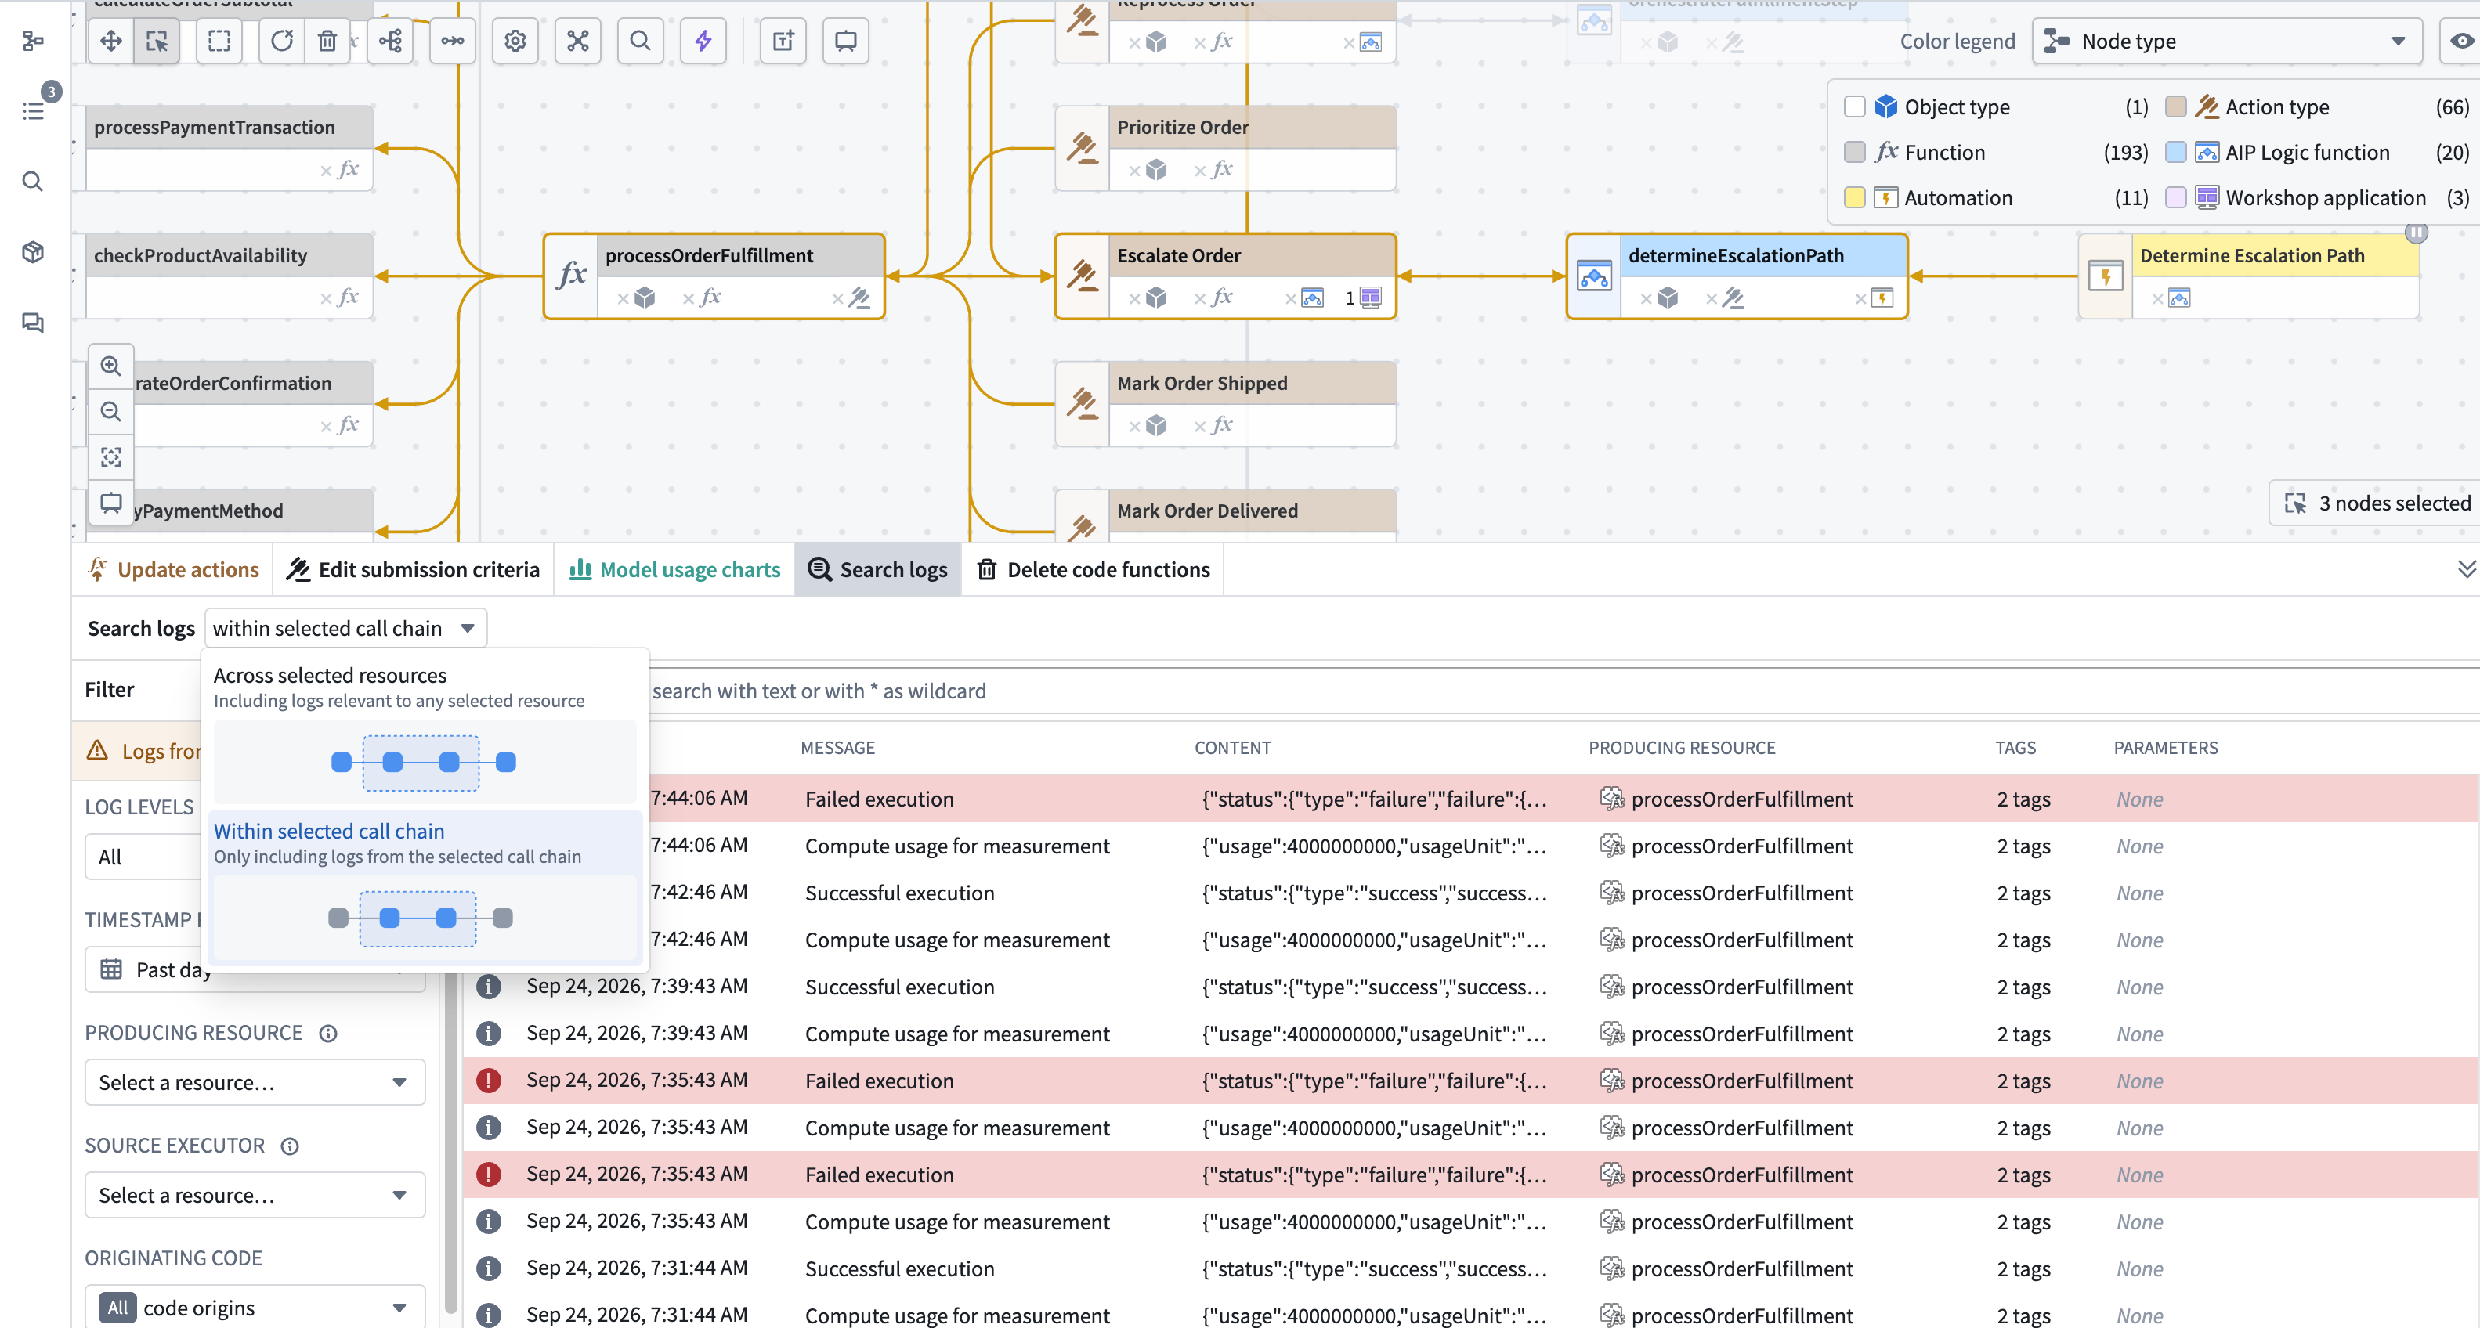Click the zoom out magnifier button
Image resolution: width=2480 pixels, height=1328 pixels.
pyautogui.click(x=112, y=412)
